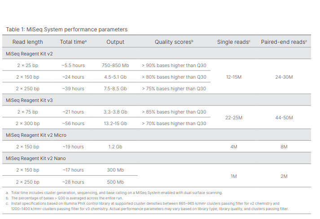Select the '300 Mb' output value

click(115, 170)
